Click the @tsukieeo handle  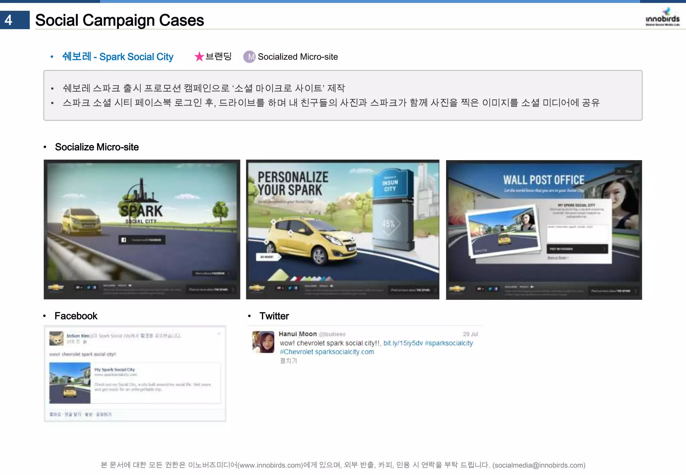coord(332,334)
